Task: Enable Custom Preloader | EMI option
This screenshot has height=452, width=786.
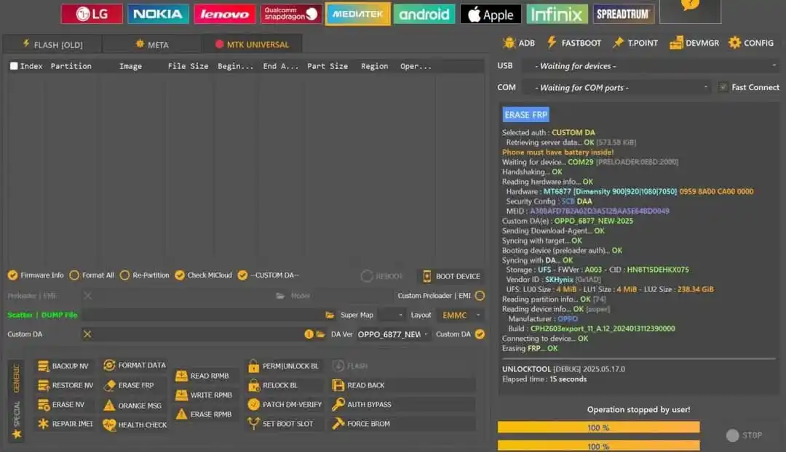Action: [480, 295]
